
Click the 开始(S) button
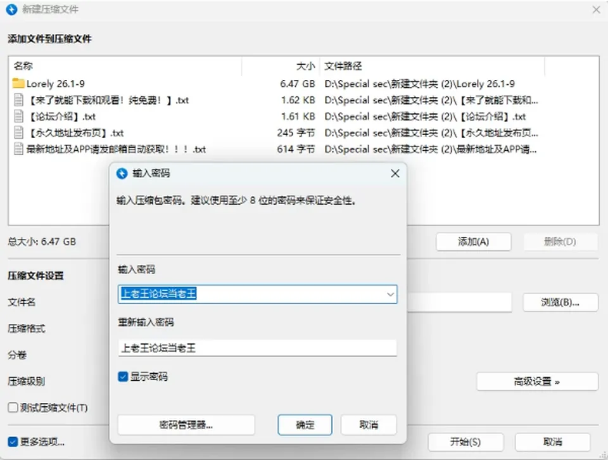pyautogui.click(x=465, y=442)
